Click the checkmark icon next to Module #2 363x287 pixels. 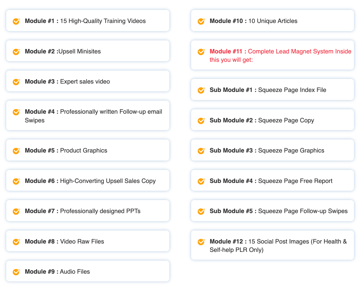click(x=16, y=52)
